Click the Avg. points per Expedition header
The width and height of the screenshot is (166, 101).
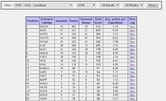(115, 21)
